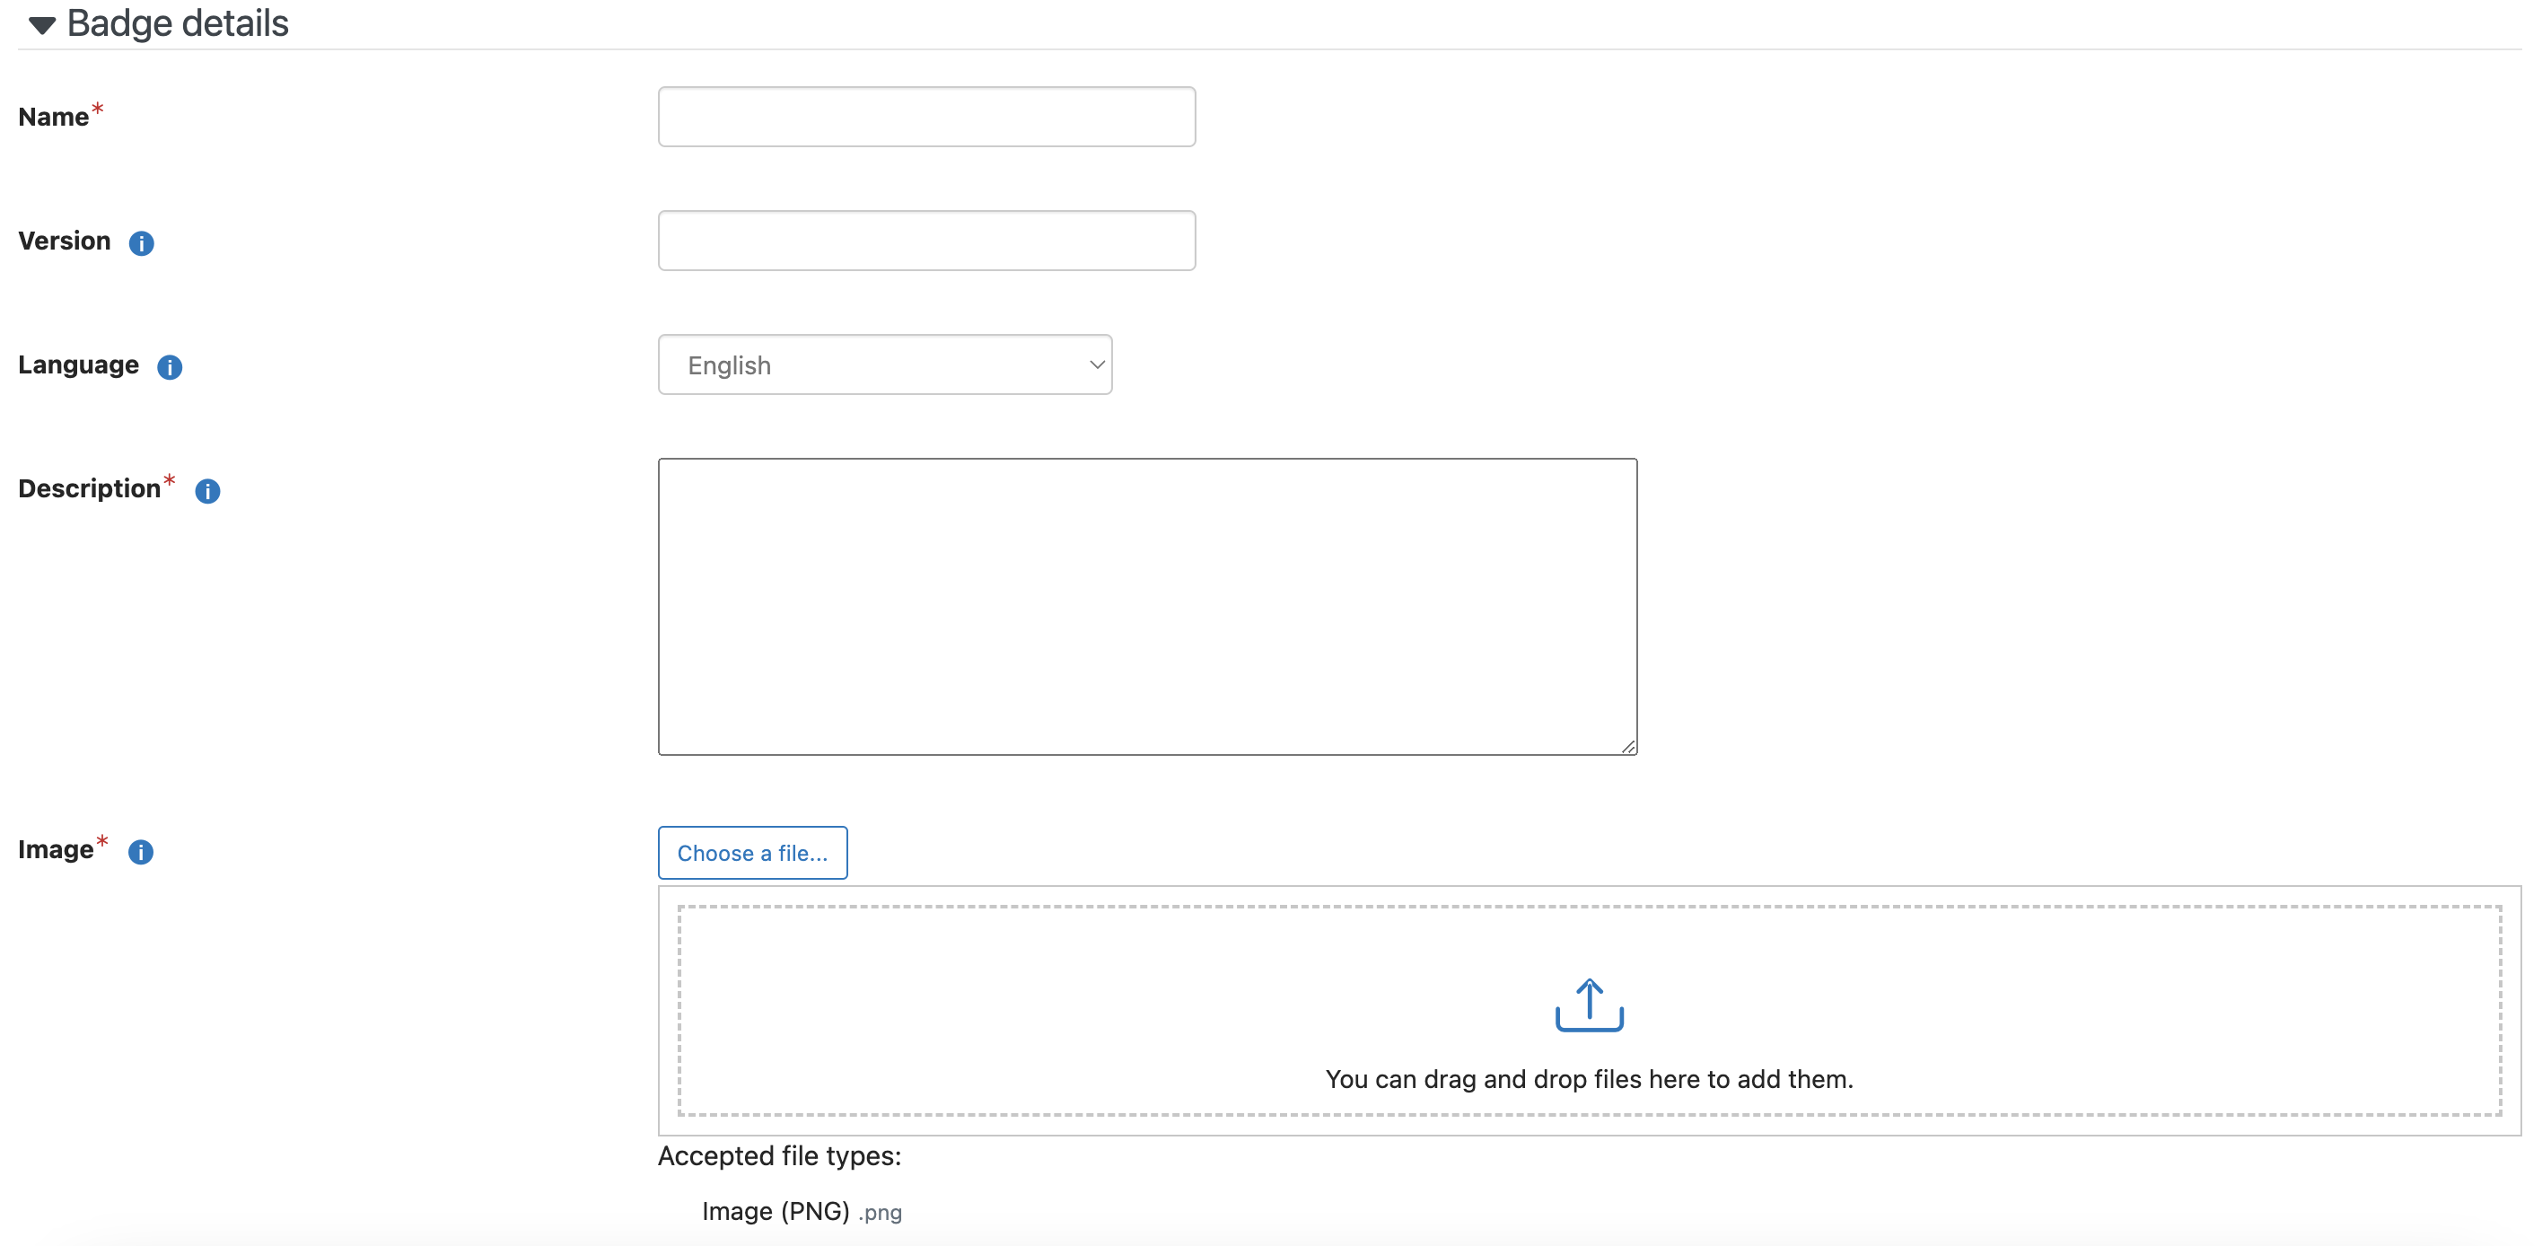Click the Name input field
The height and width of the screenshot is (1246, 2542).
[926, 117]
